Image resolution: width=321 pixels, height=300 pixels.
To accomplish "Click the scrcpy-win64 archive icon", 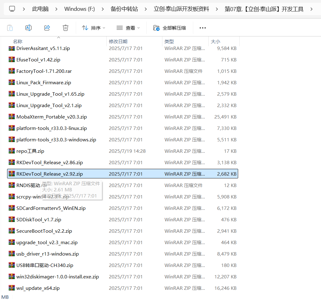I will tap(12, 197).
